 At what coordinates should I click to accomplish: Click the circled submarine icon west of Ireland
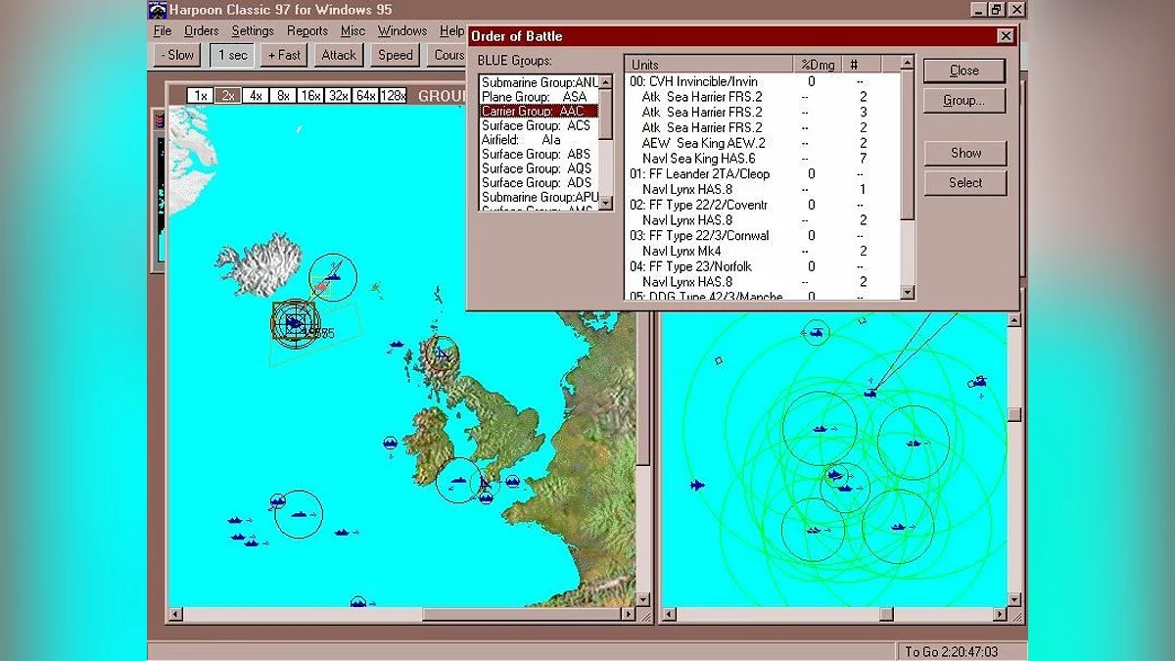pos(390,444)
